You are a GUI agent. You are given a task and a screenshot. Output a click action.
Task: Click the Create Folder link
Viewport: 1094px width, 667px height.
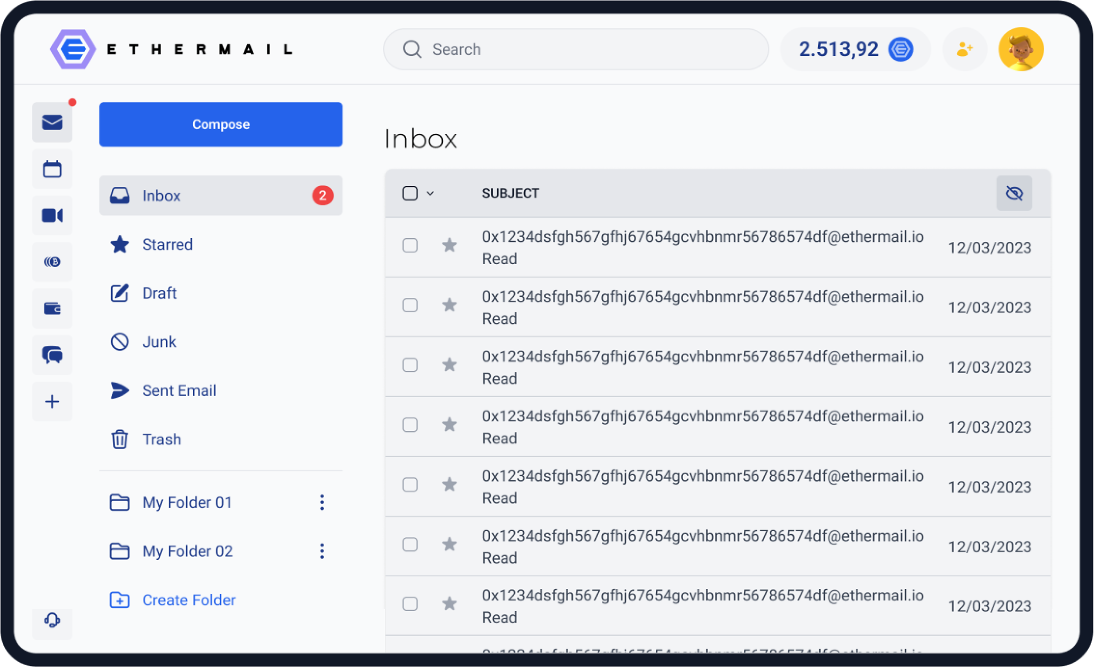click(x=188, y=600)
